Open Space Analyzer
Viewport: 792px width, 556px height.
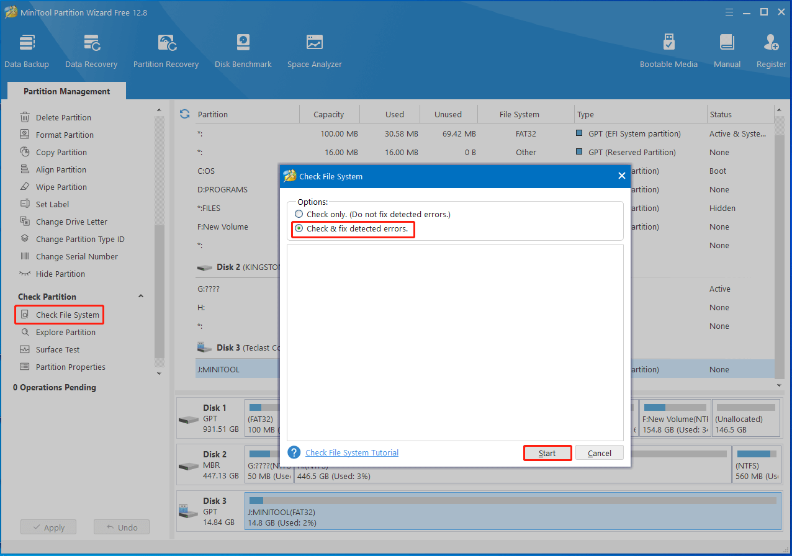pos(315,51)
